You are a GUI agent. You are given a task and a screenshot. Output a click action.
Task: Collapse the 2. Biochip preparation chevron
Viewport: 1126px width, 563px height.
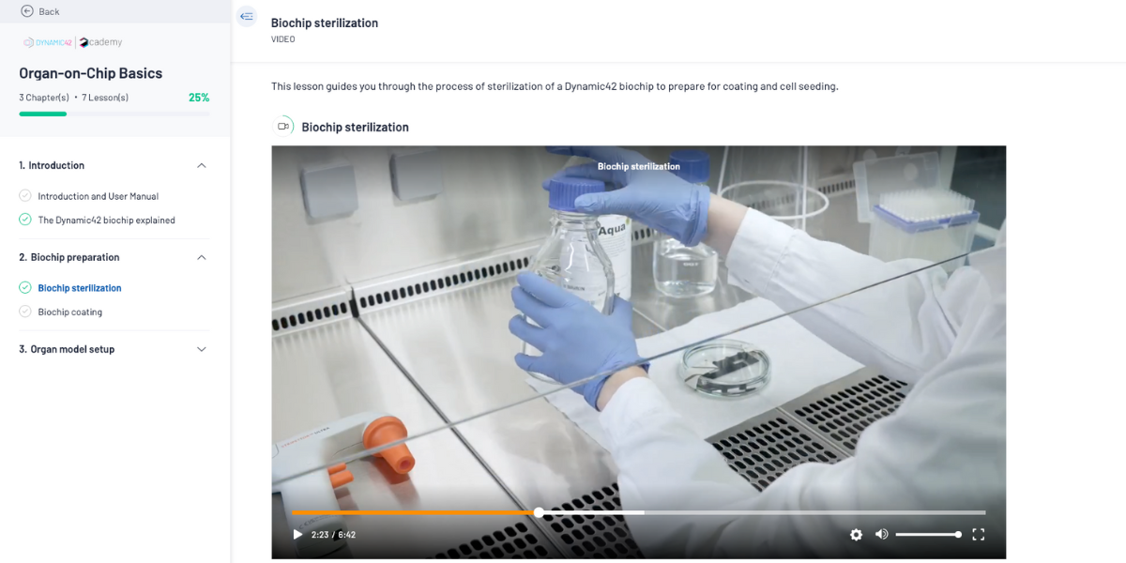pyautogui.click(x=201, y=257)
